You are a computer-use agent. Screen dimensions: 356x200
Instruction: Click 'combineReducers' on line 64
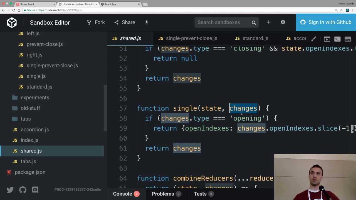click(x=203, y=178)
